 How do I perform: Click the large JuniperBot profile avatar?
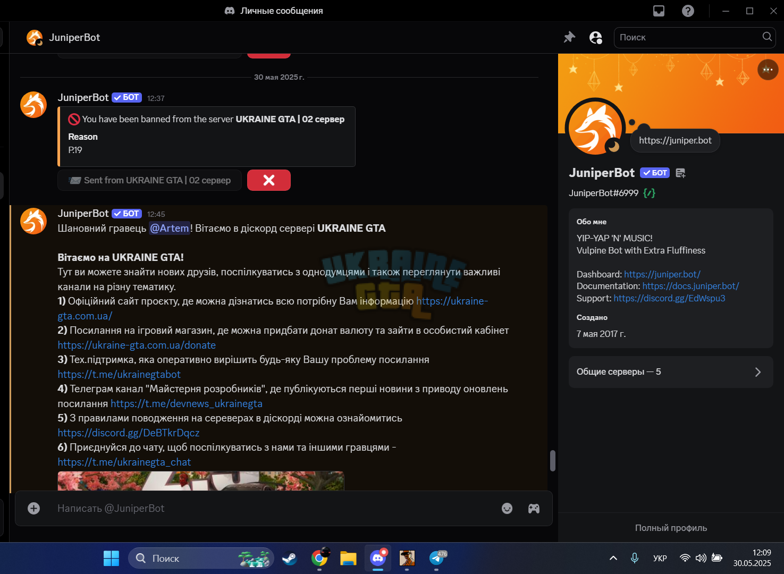596,128
